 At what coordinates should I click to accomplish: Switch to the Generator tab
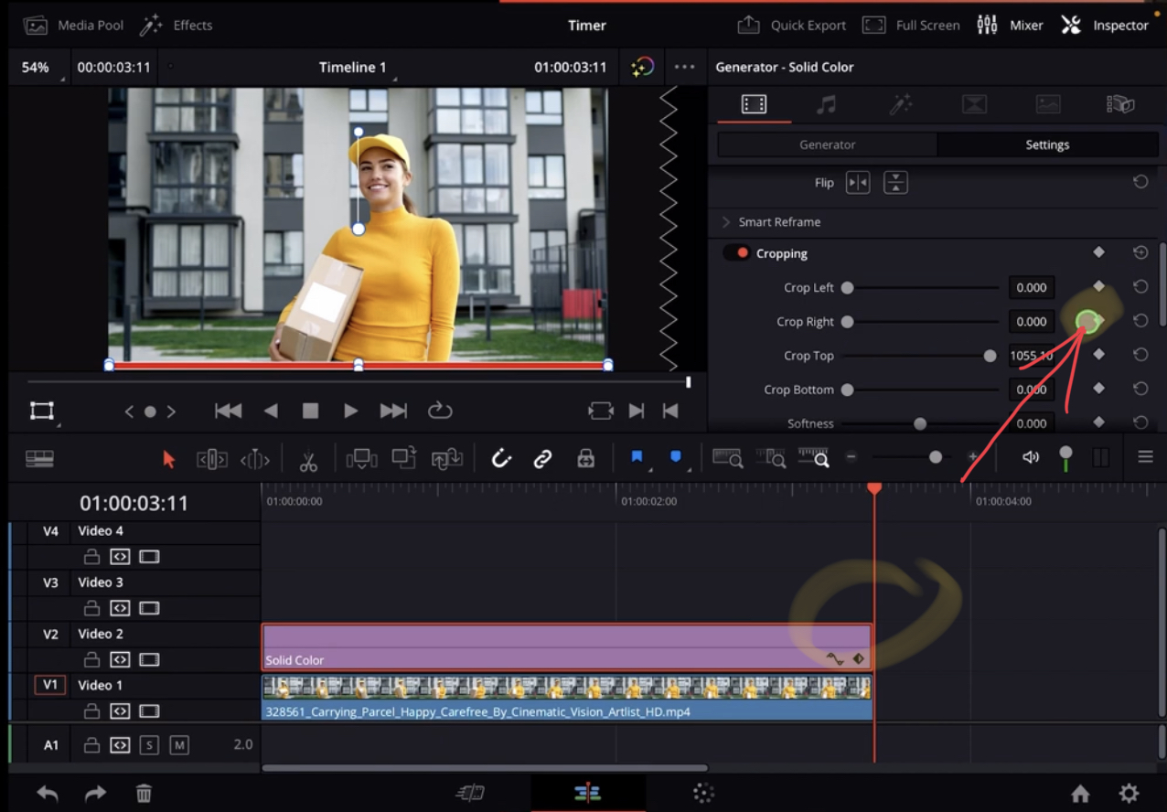(827, 144)
